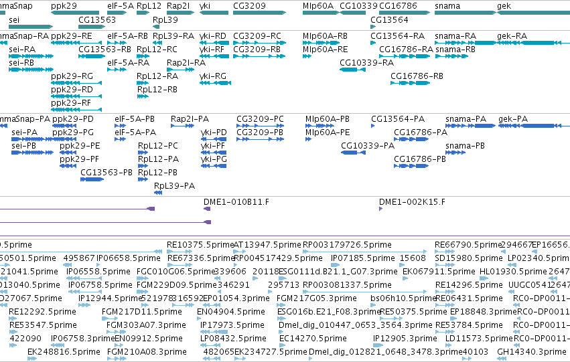Image resolution: width=570 pixels, height=362 pixels.
Task: Select EST FGC010G06.5prime
Action: 176,272
